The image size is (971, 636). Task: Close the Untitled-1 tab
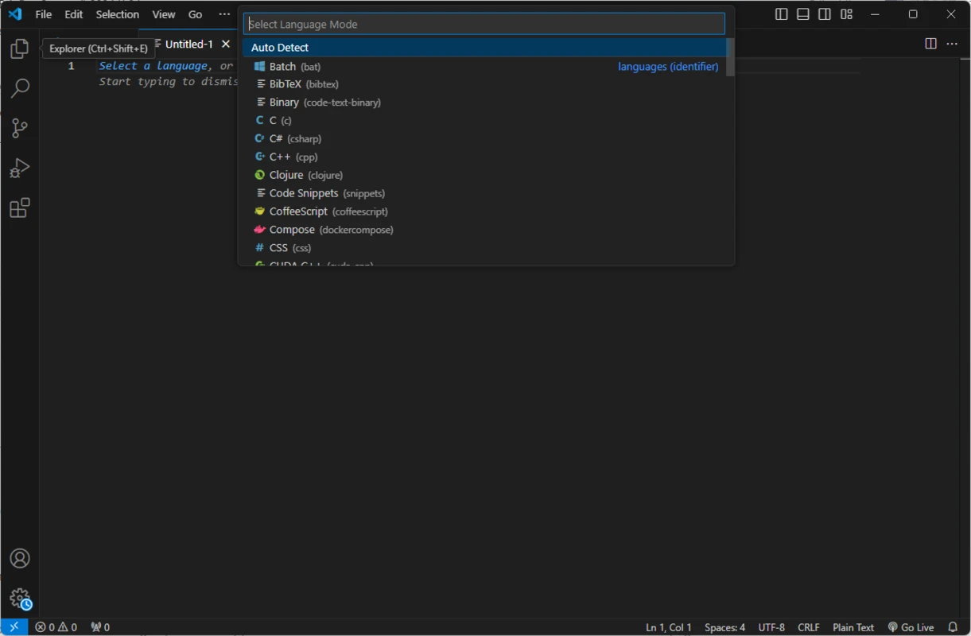coord(226,45)
